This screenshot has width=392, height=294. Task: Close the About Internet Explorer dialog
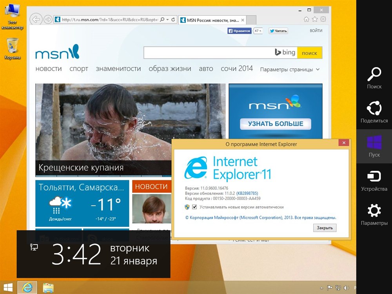tap(344, 143)
